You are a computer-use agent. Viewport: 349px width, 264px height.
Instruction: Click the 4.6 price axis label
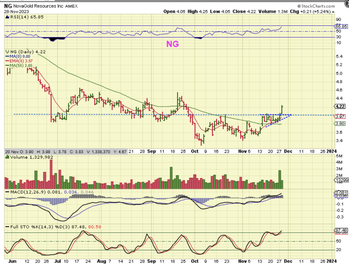click(339, 90)
